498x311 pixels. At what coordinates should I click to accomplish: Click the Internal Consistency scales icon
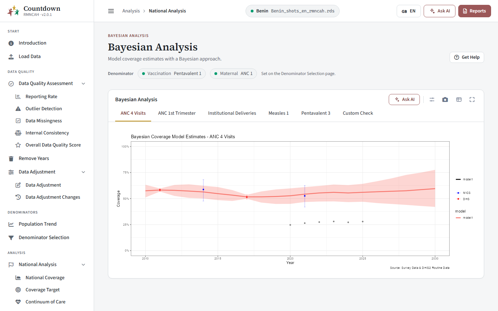[x=18, y=133]
